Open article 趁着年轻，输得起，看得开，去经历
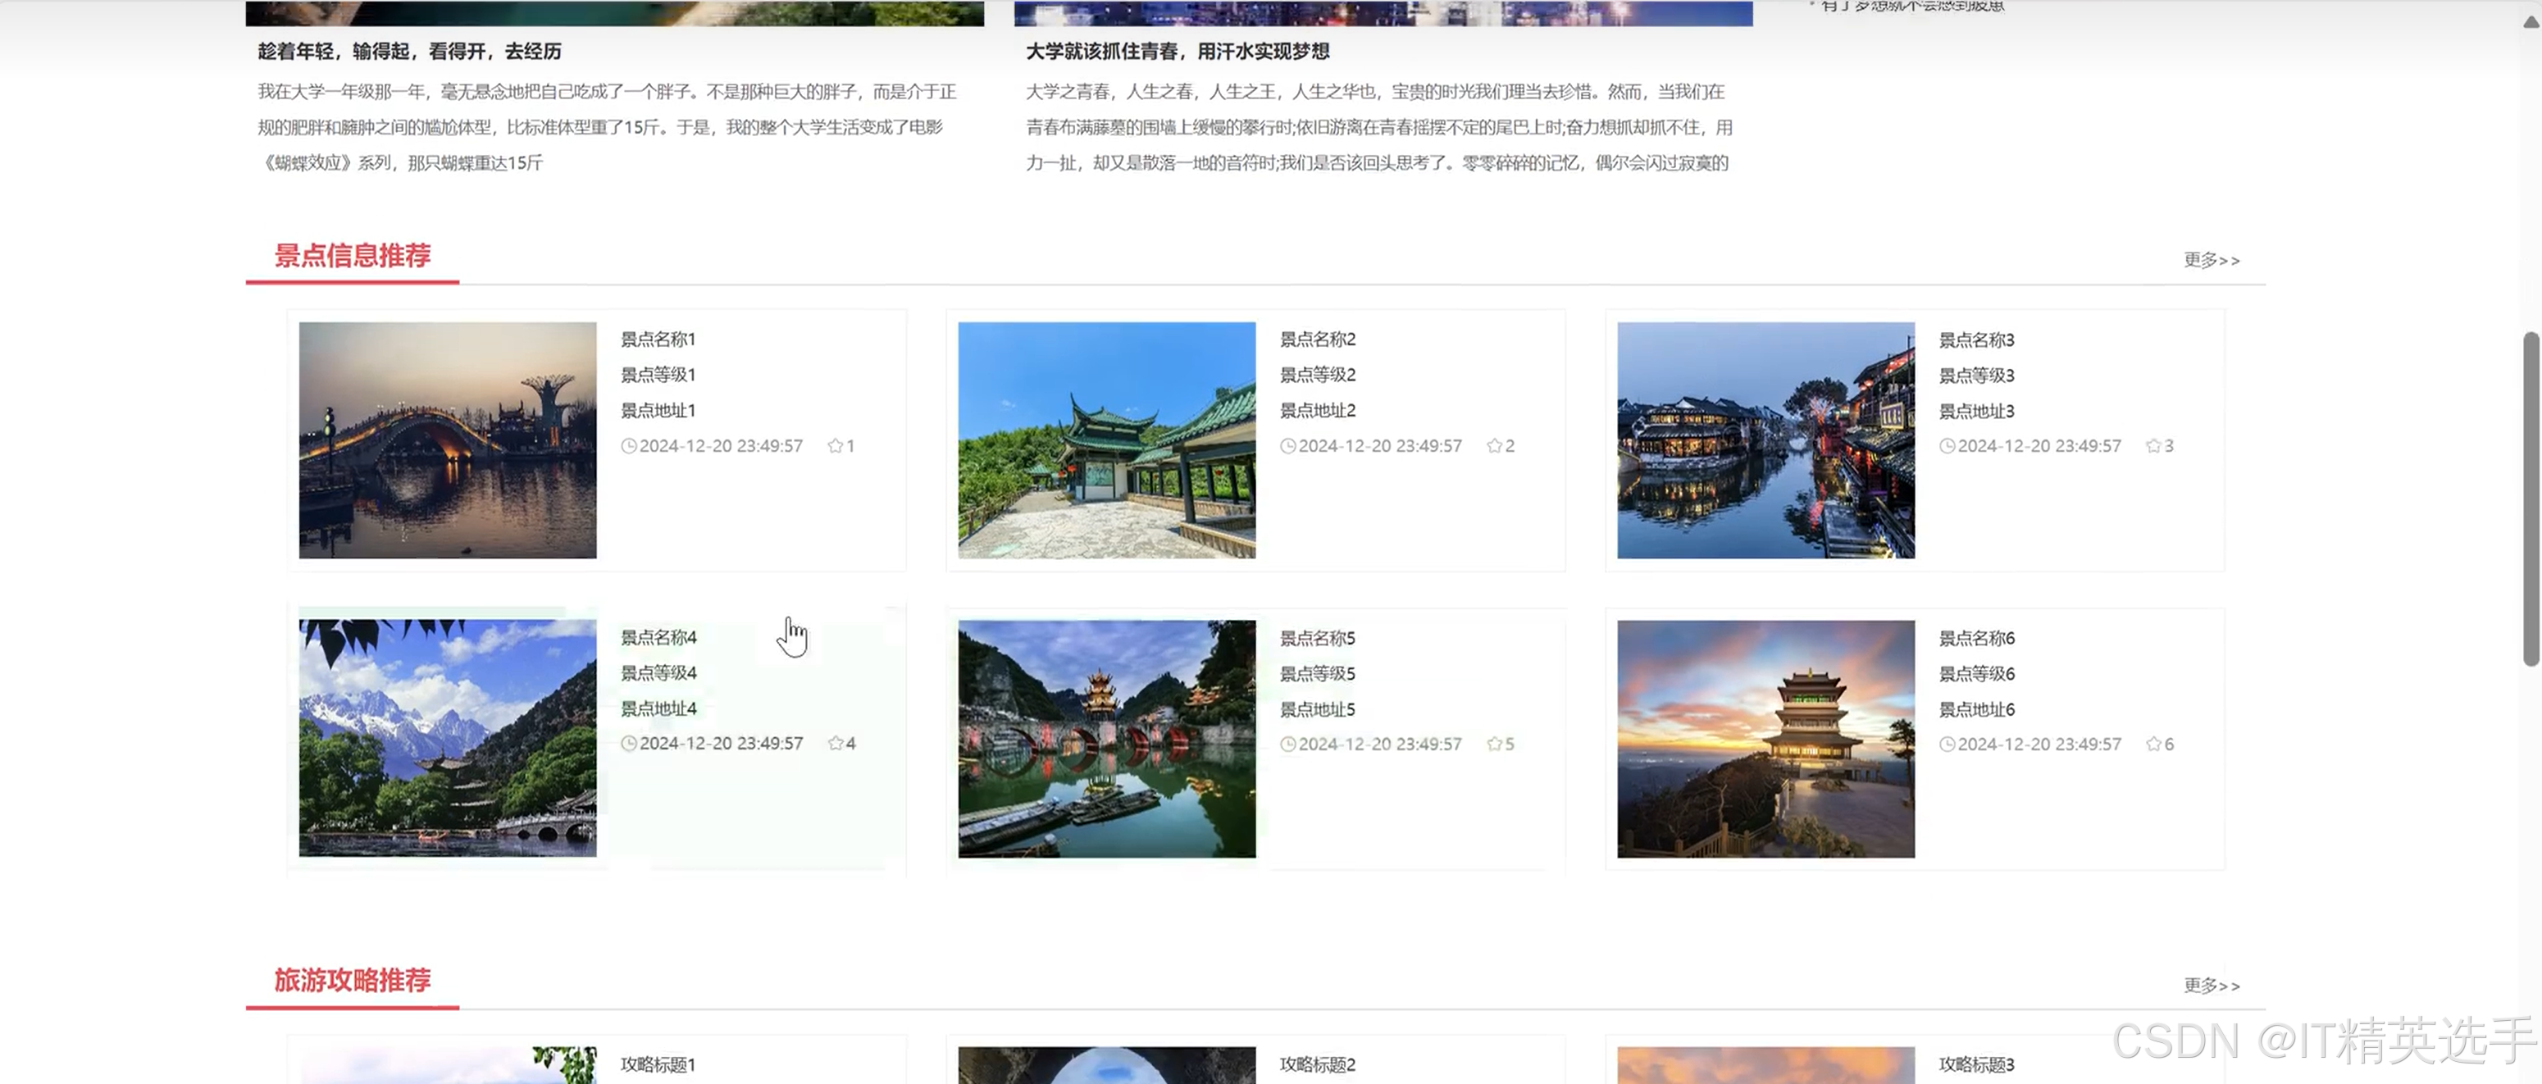 pyautogui.click(x=409, y=52)
